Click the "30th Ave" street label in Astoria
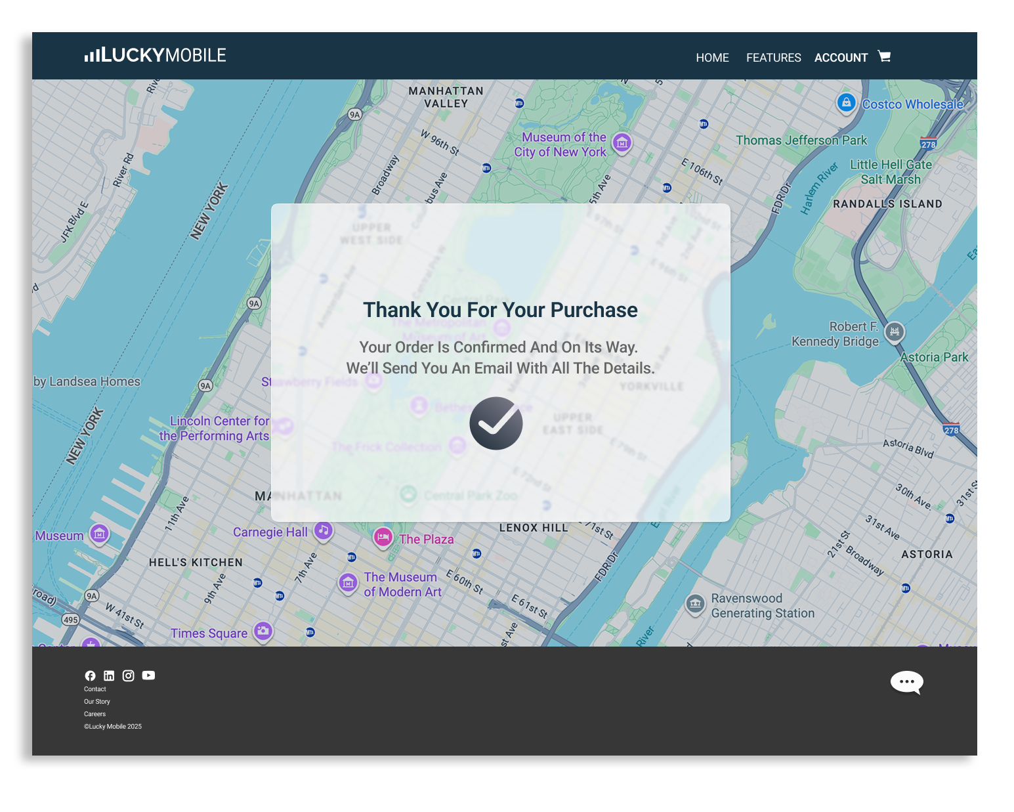The width and height of the screenshot is (1014, 812). pyautogui.click(x=914, y=497)
